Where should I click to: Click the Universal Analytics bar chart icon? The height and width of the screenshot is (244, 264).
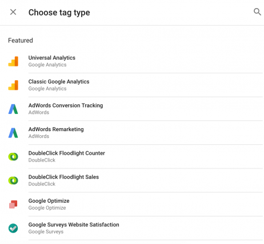[13, 61]
